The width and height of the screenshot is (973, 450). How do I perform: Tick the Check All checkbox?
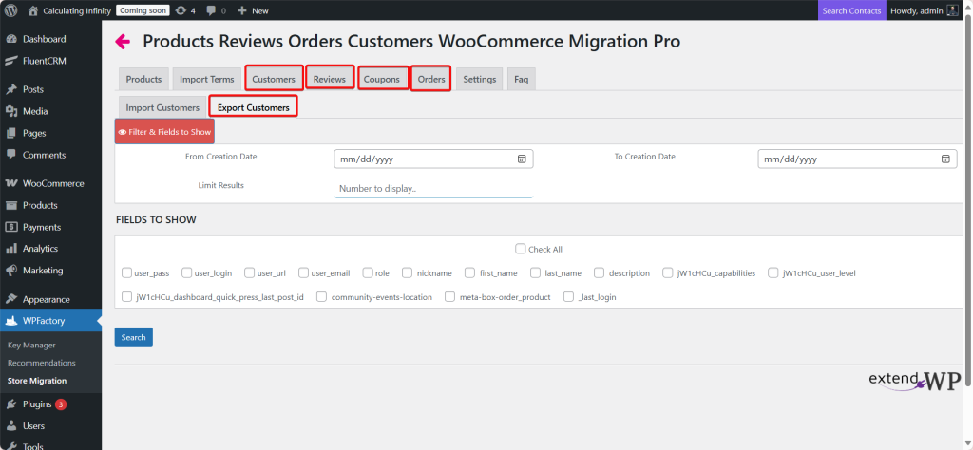tap(520, 250)
